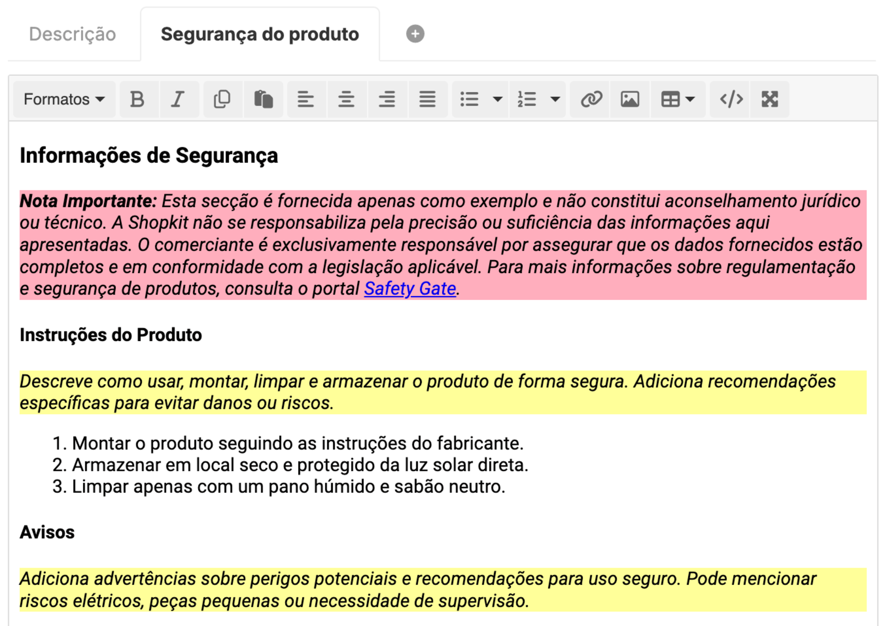887x626 pixels.
Task: Center align the text
Action: pyautogui.click(x=346, y=99)
